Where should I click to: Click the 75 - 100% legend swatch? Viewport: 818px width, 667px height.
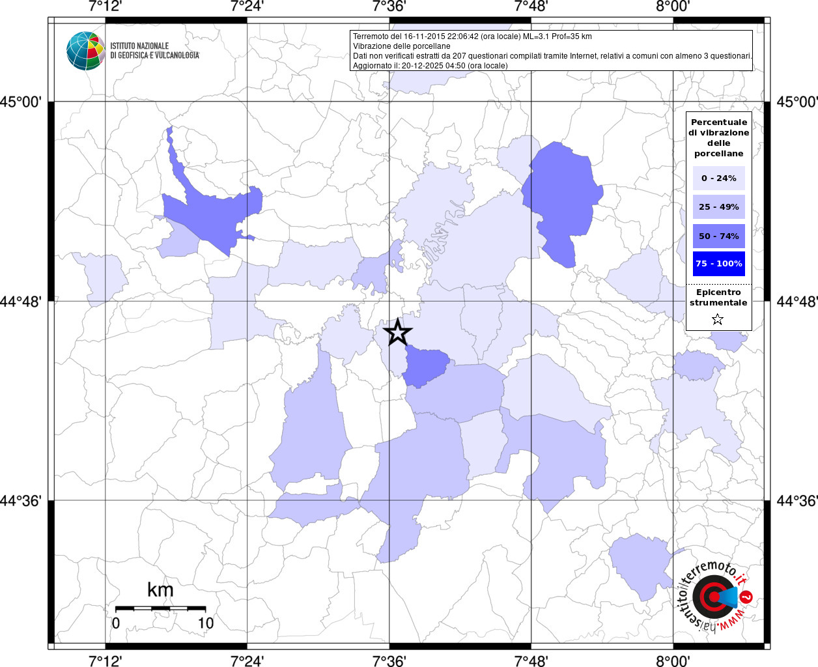coord(719,264)
